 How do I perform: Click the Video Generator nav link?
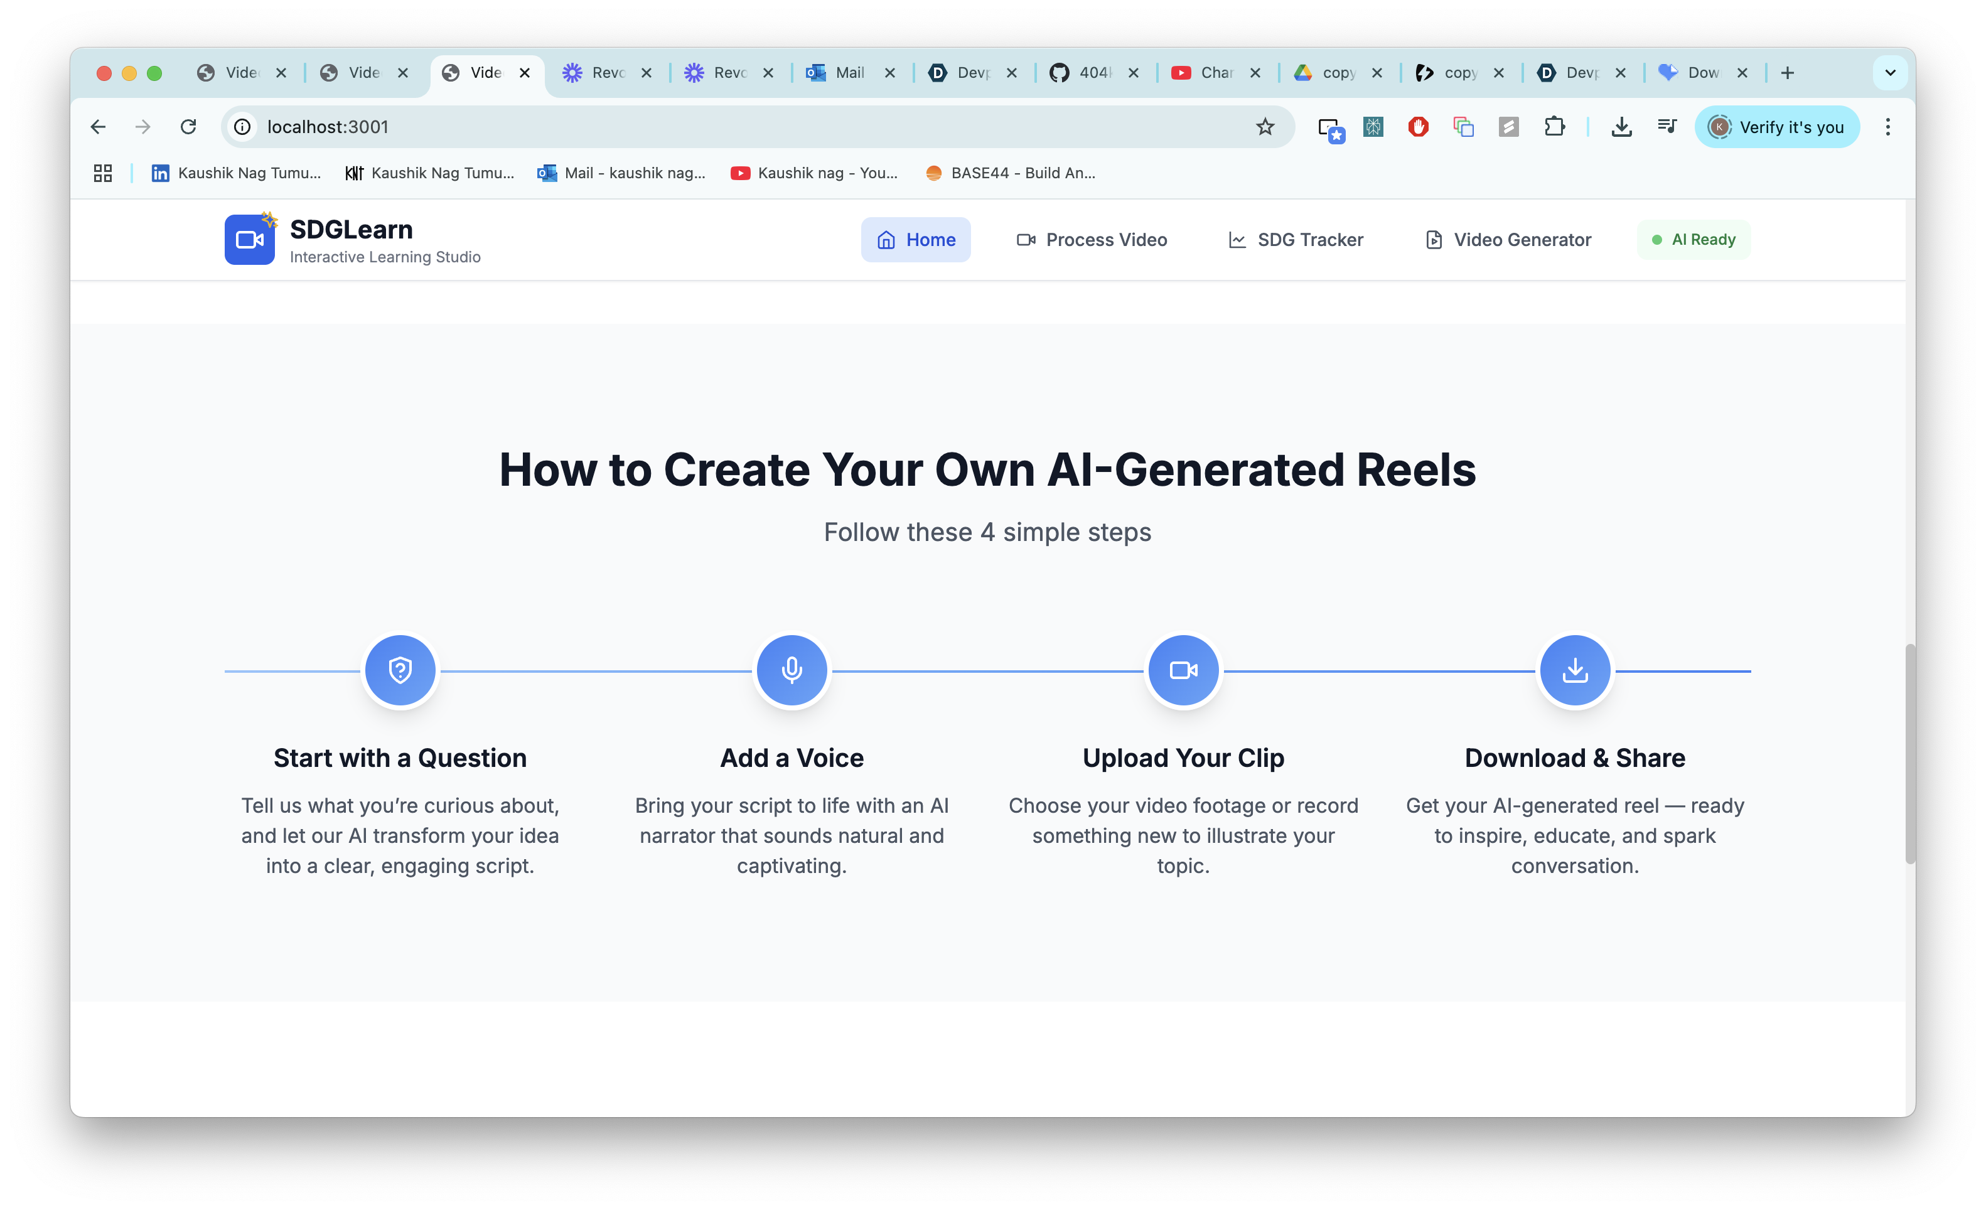click(1508, 239)
